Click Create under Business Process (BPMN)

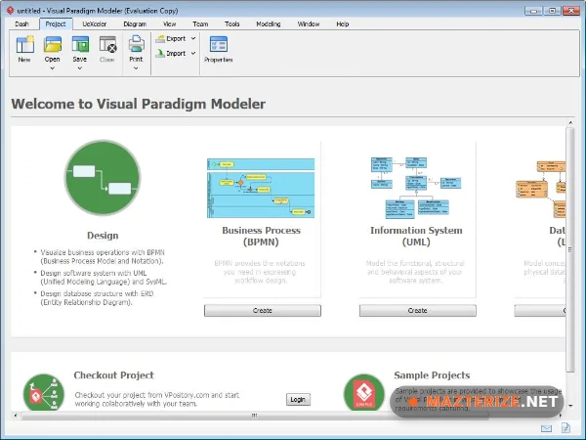263,311
